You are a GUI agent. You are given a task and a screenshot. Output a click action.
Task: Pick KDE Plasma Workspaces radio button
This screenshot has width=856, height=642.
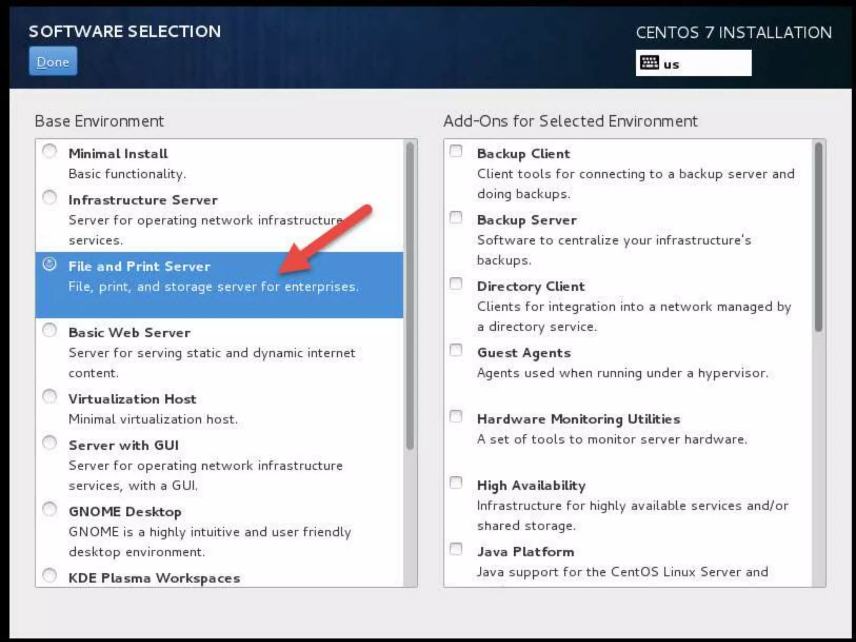click(49, 575)
